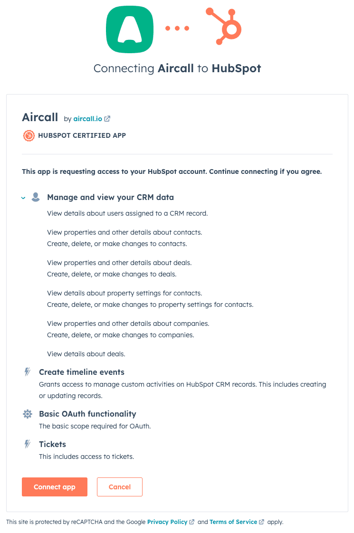Collapse the Manage and view your CRM data section

point(23,198)
